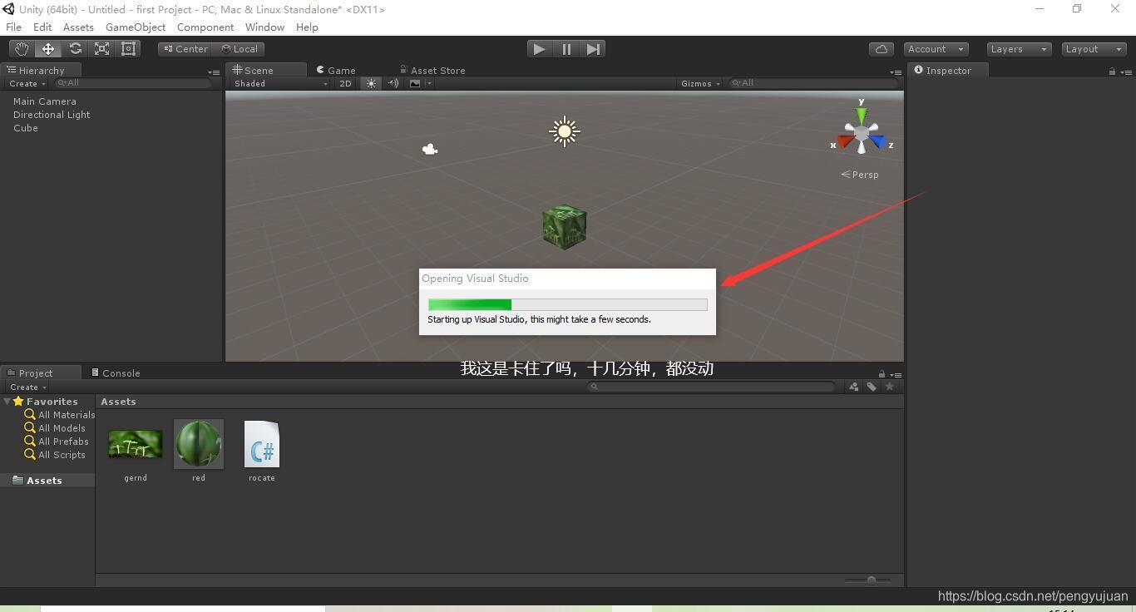The image size is (1136, 612).
Task: Select the red material asset
Action: (x=199, y=450)
